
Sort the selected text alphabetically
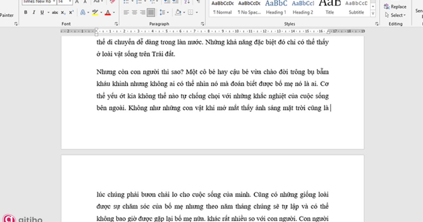coord(187,2)
